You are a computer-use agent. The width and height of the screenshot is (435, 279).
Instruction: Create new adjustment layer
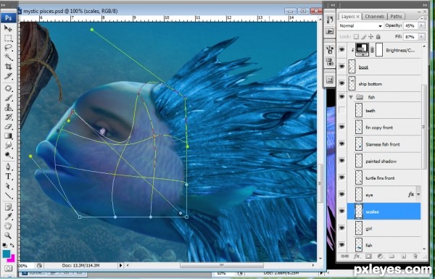tap(380, 257)
